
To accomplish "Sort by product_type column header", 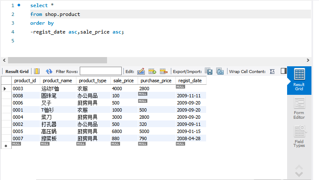I will (93, 81).
